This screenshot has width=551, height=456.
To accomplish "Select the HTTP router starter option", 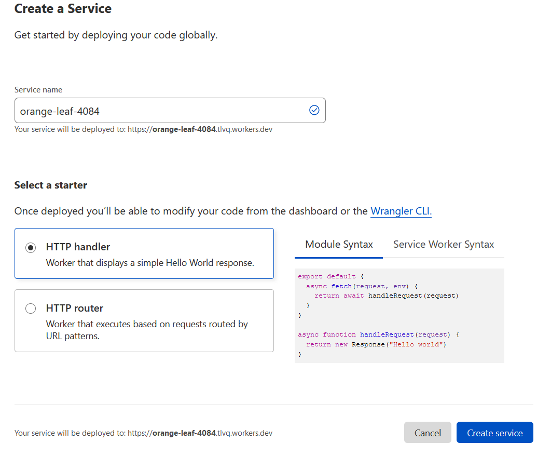I will click(x=30, y=308).
